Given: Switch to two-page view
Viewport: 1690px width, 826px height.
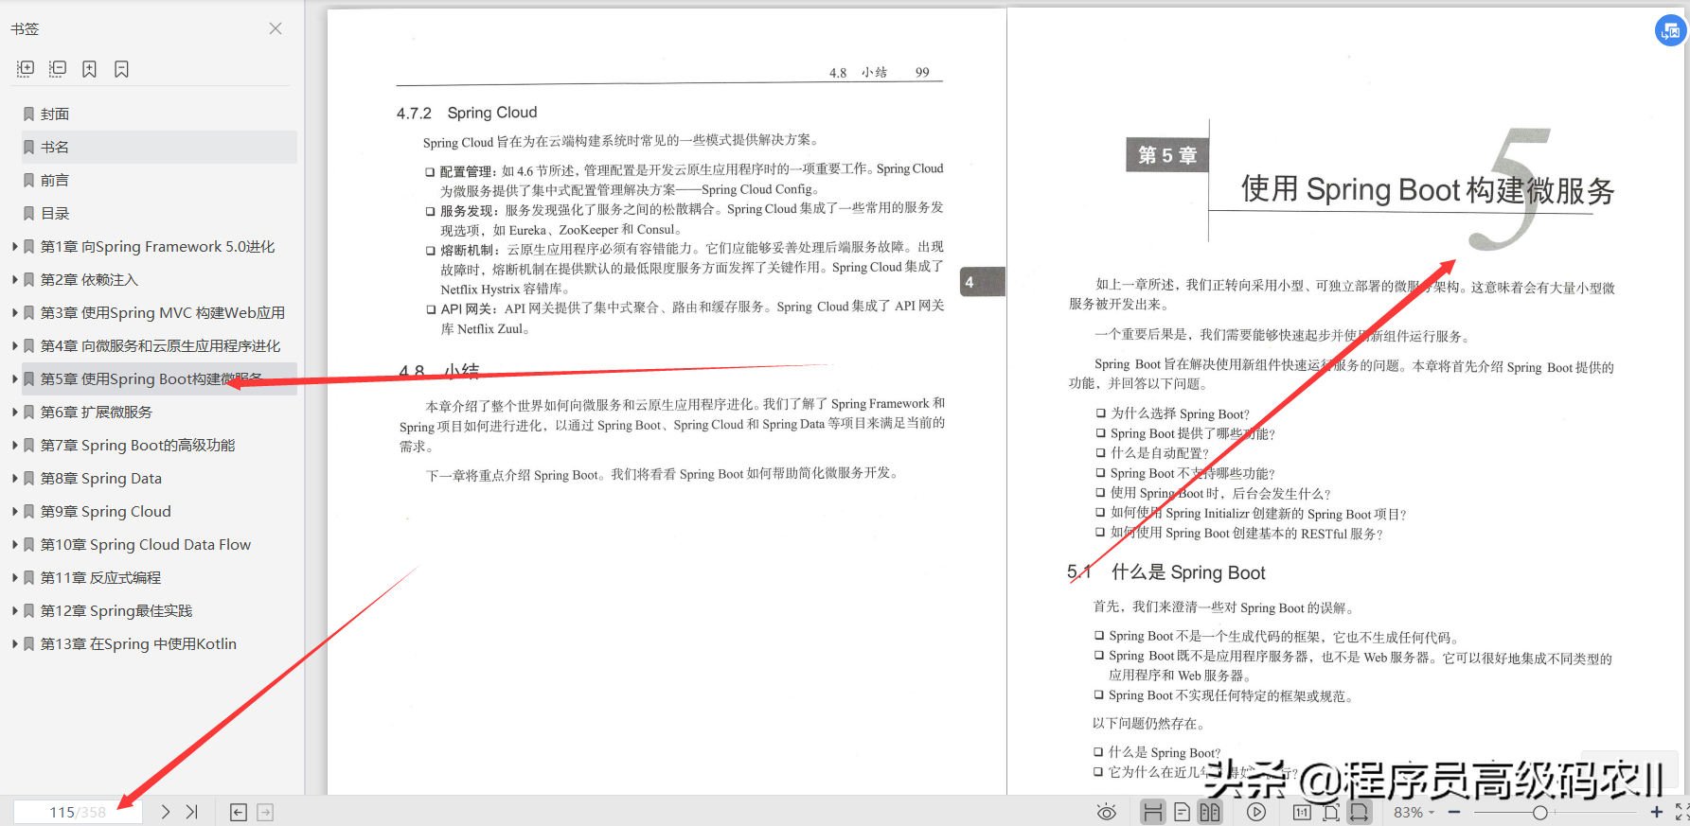Looking at the screenshot, I should click(x=1210, y=812).
